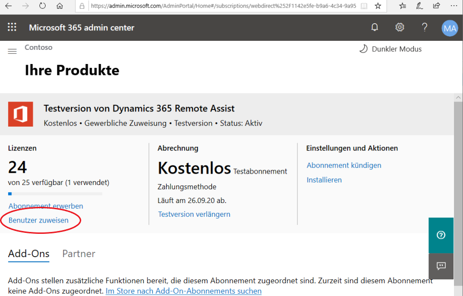This screenshot has width=463, height=296.
Task: Open the favorites hub list
Action: pyautogui.click(x=402, y=6)
